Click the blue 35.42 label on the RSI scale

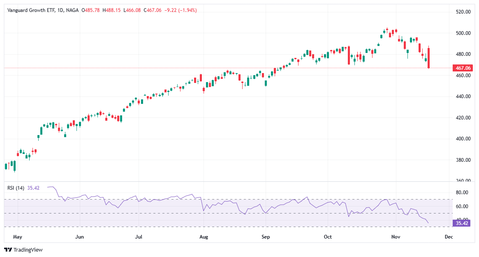[x=461, y=223]
